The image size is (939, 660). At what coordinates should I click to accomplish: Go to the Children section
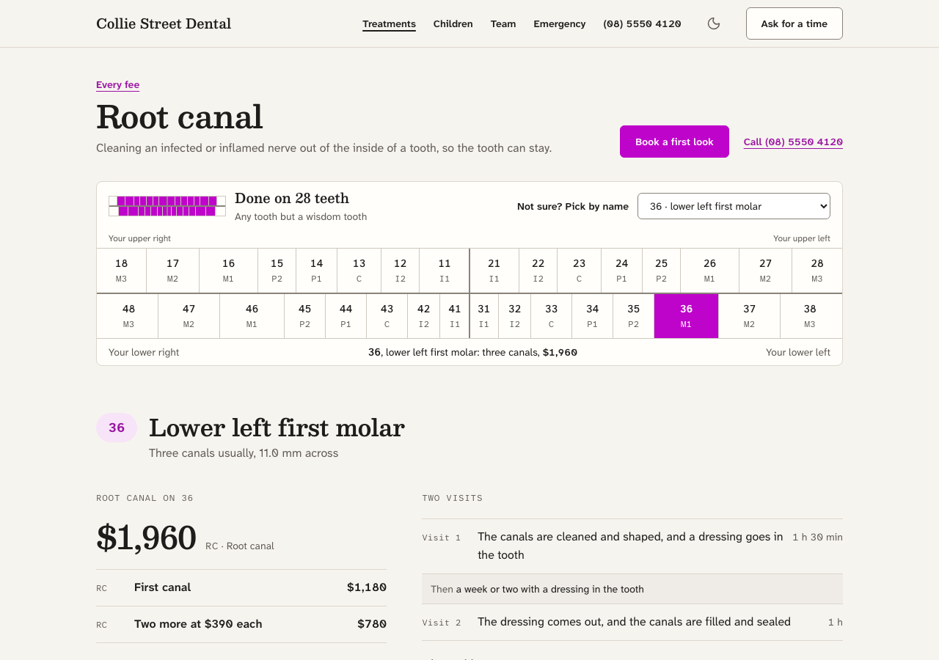pos(453,23)
